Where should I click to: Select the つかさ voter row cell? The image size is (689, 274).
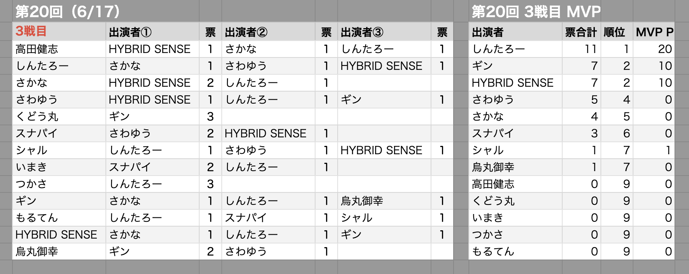59,184
